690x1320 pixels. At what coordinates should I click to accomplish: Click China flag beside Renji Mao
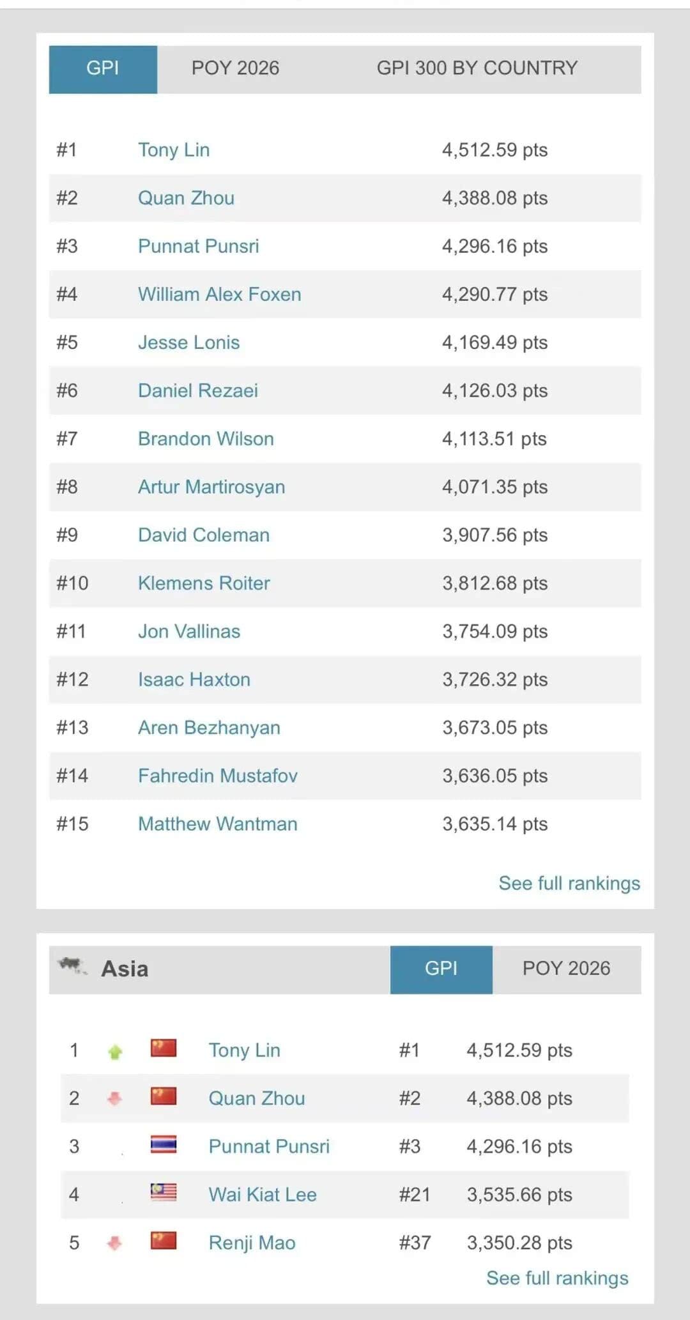point(164,1241)
